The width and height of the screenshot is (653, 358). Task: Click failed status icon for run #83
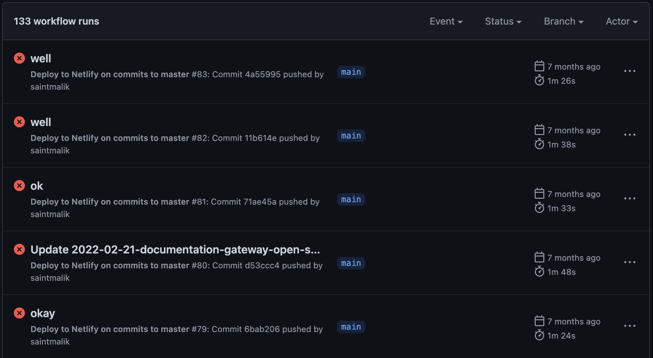click(x=19, y=58)
